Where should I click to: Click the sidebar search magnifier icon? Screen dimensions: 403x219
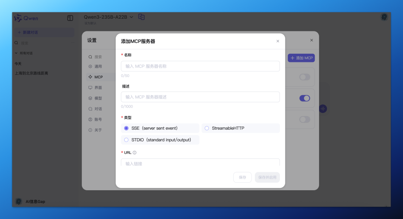[16, 43]
